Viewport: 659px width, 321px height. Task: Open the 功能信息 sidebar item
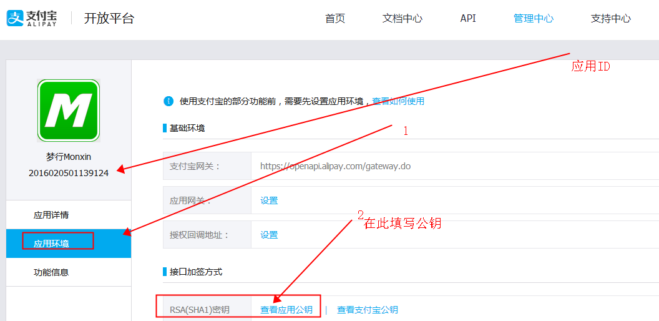69,272
